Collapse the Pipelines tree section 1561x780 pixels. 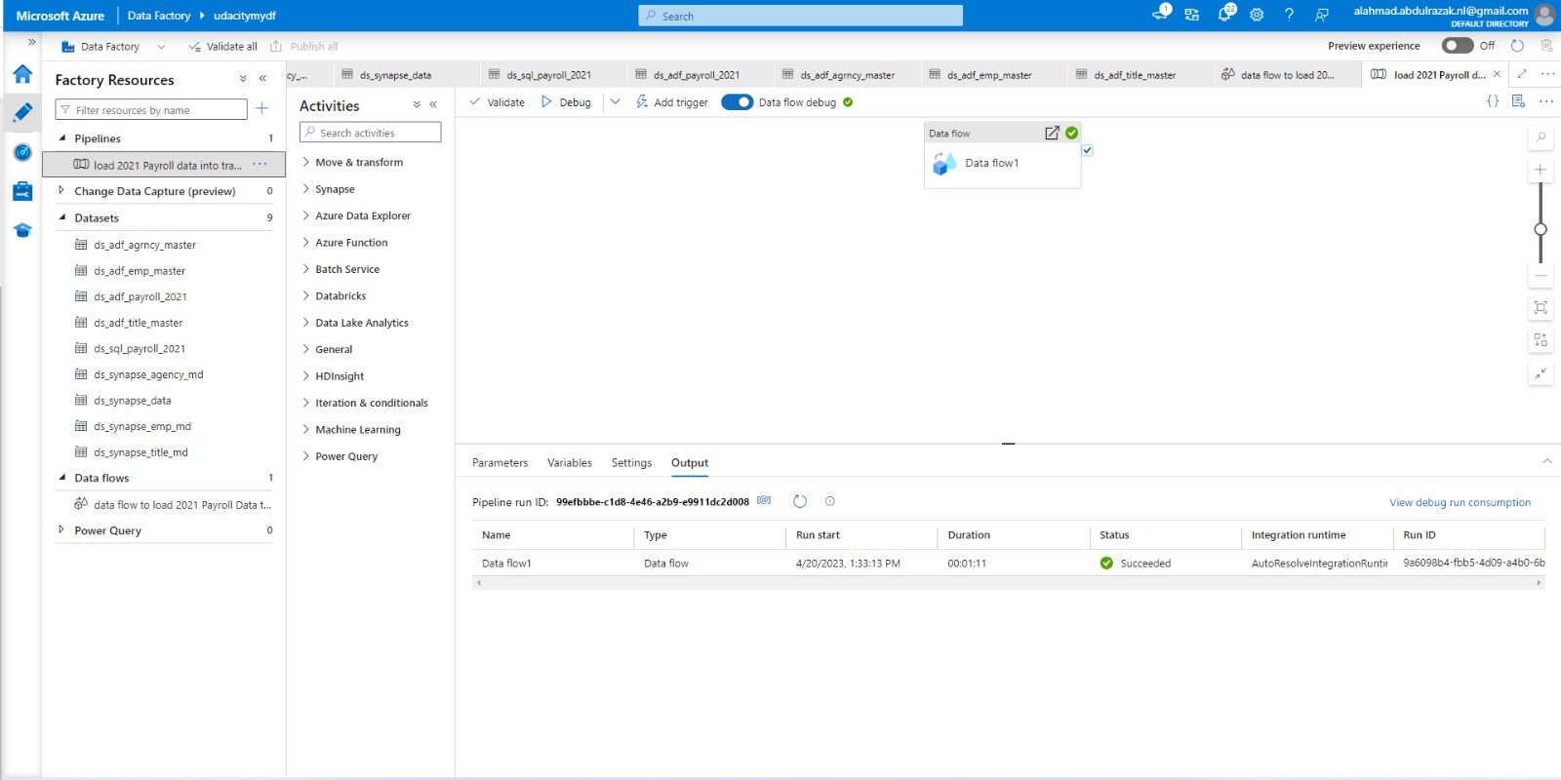tap(62, 138)
